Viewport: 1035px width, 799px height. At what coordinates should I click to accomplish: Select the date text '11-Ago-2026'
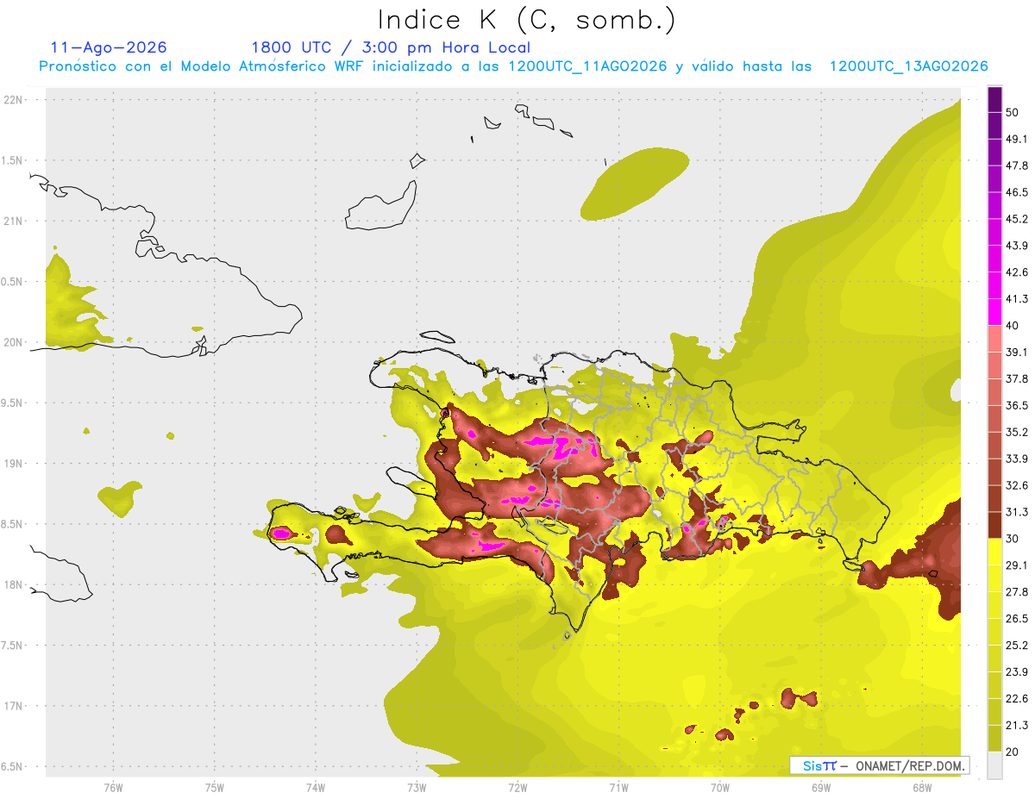click(x=109, y=47)
